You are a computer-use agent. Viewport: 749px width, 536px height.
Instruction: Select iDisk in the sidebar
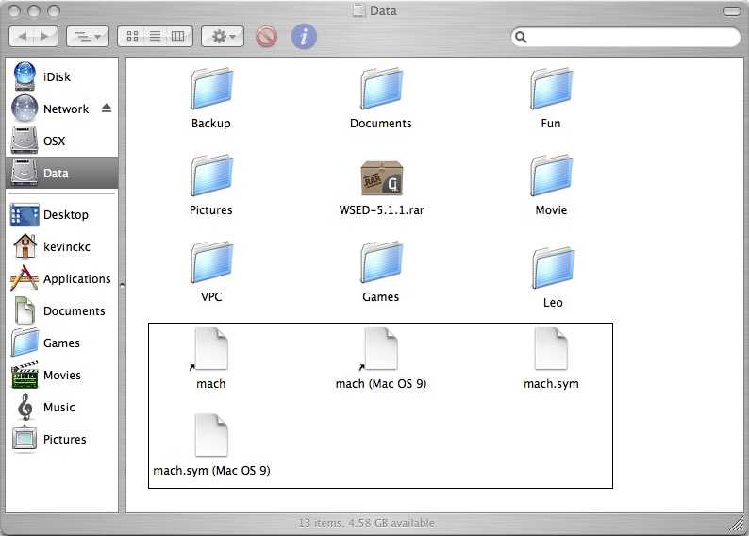click(x=57, y=76)
